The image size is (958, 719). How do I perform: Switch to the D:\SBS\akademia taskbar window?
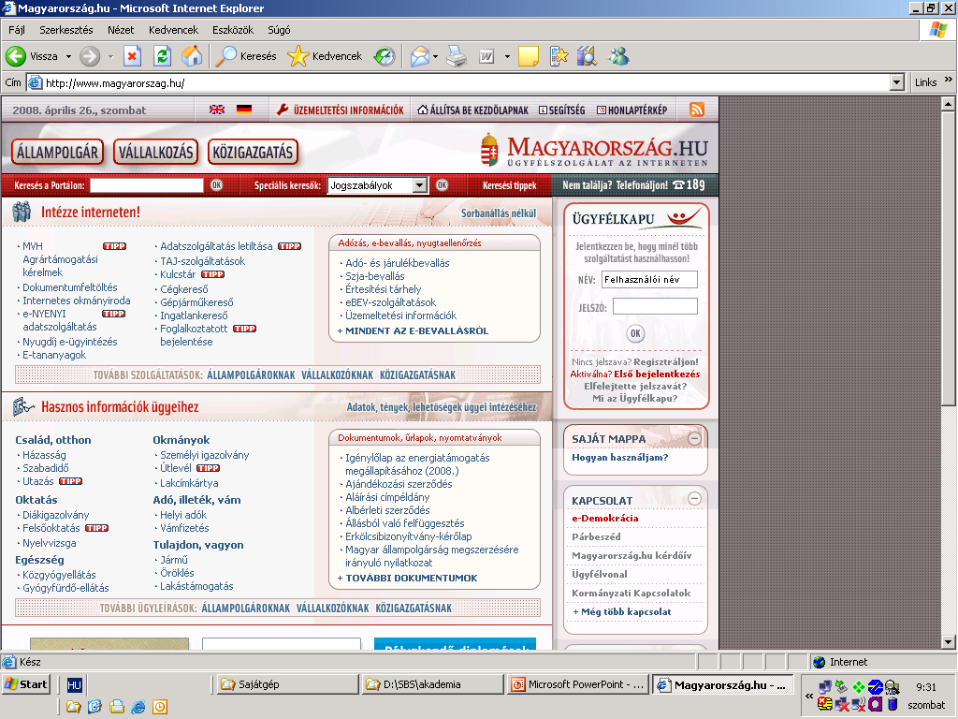432,684
